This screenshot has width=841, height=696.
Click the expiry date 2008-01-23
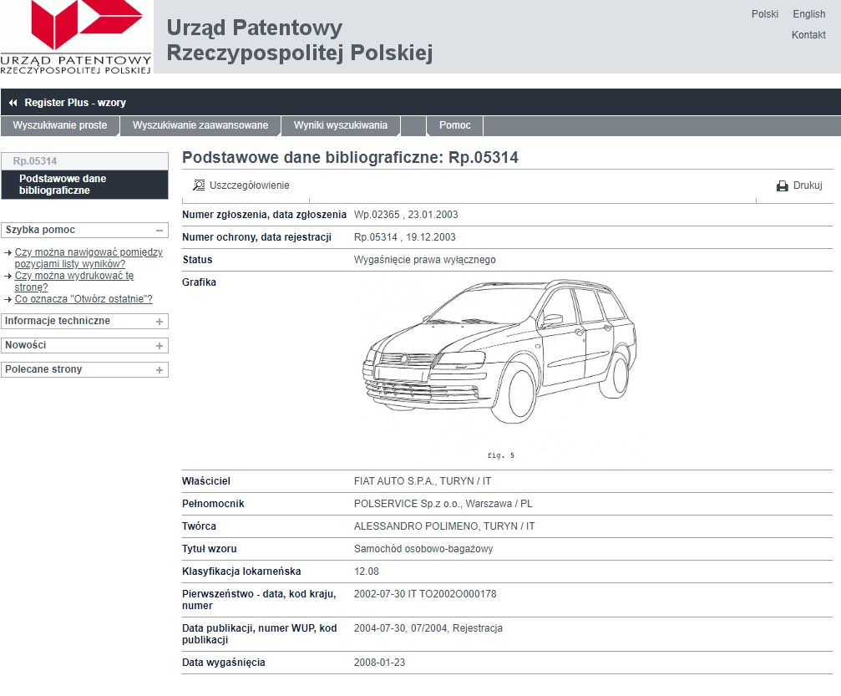click(380, 663)
